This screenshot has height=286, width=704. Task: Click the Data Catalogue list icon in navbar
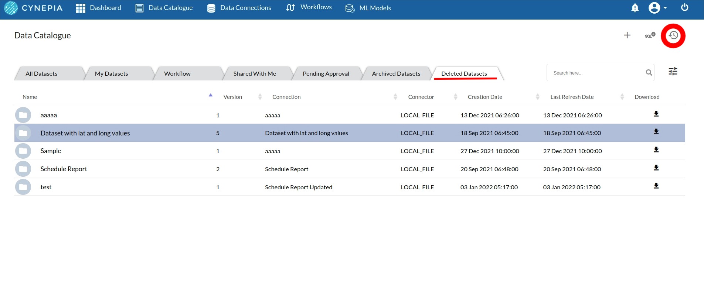[139, 8]
